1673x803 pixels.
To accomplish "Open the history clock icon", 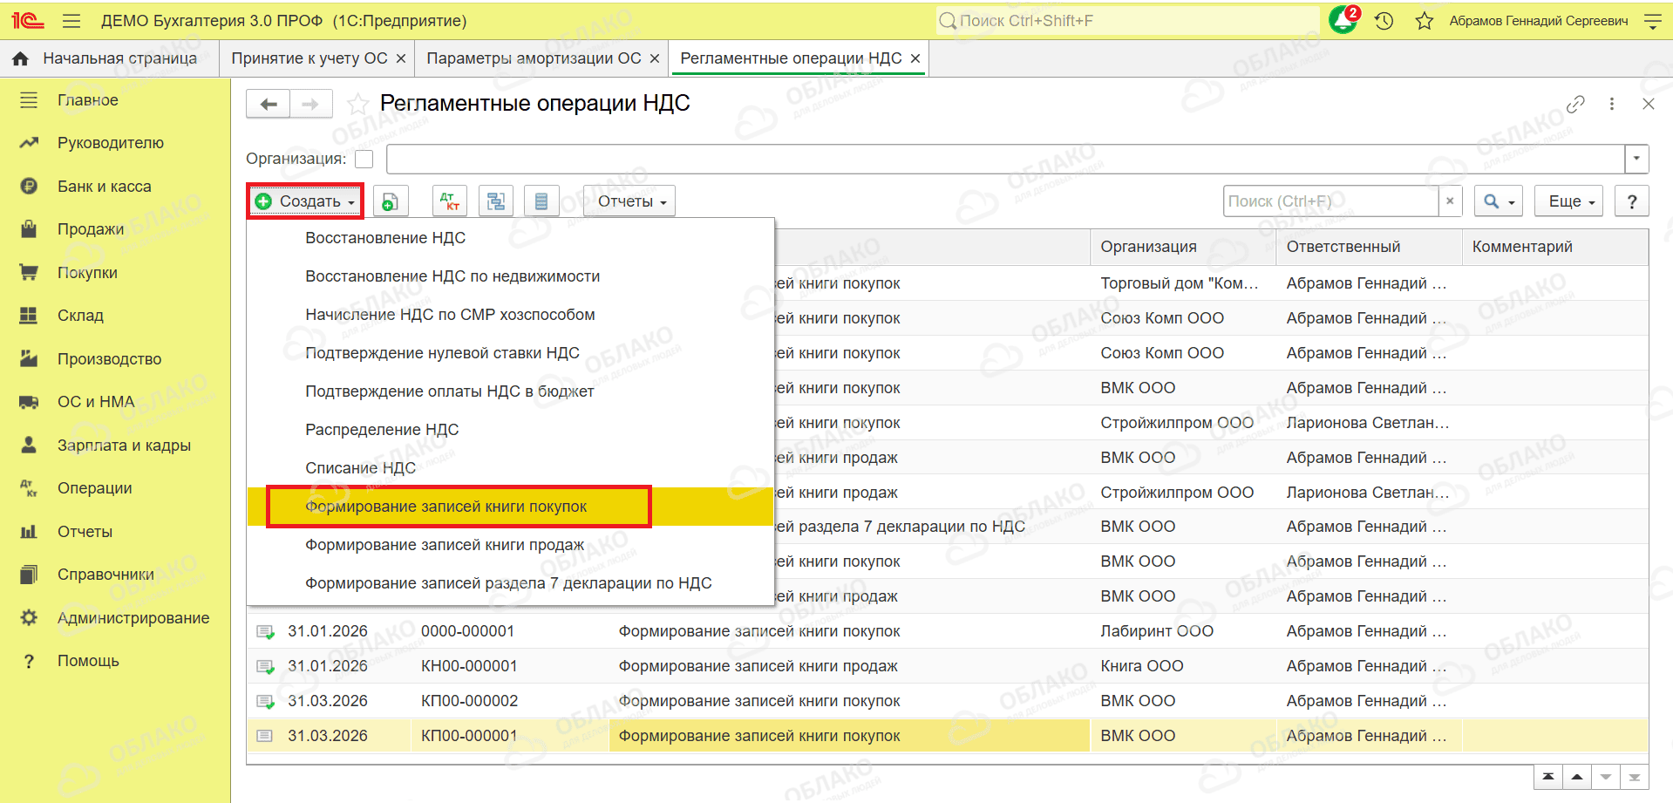I will pos(1384,21).
